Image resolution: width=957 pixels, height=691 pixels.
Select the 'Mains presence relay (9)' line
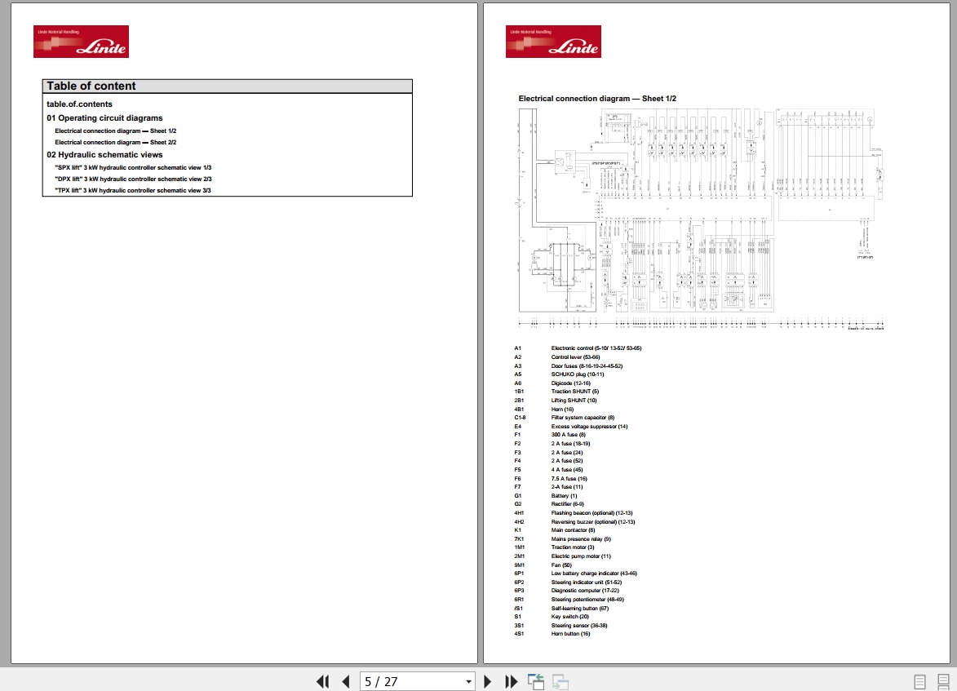[581, 539]
